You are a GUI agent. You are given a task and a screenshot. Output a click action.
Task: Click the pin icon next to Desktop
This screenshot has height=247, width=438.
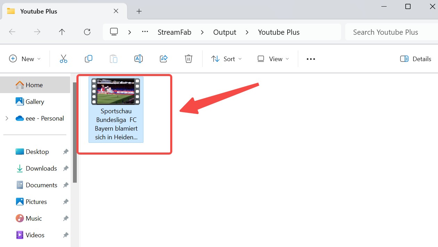(66, 152)
